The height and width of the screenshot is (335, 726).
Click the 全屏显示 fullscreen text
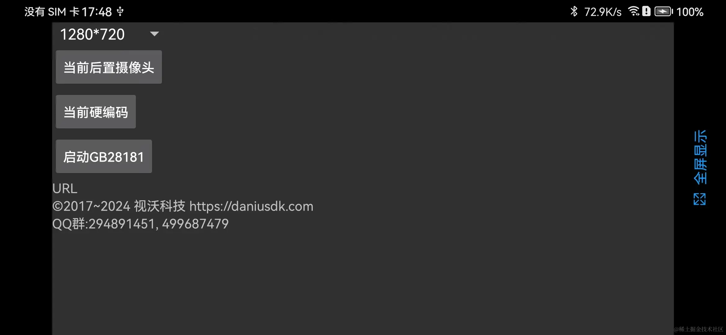click(x=700, y=157)
